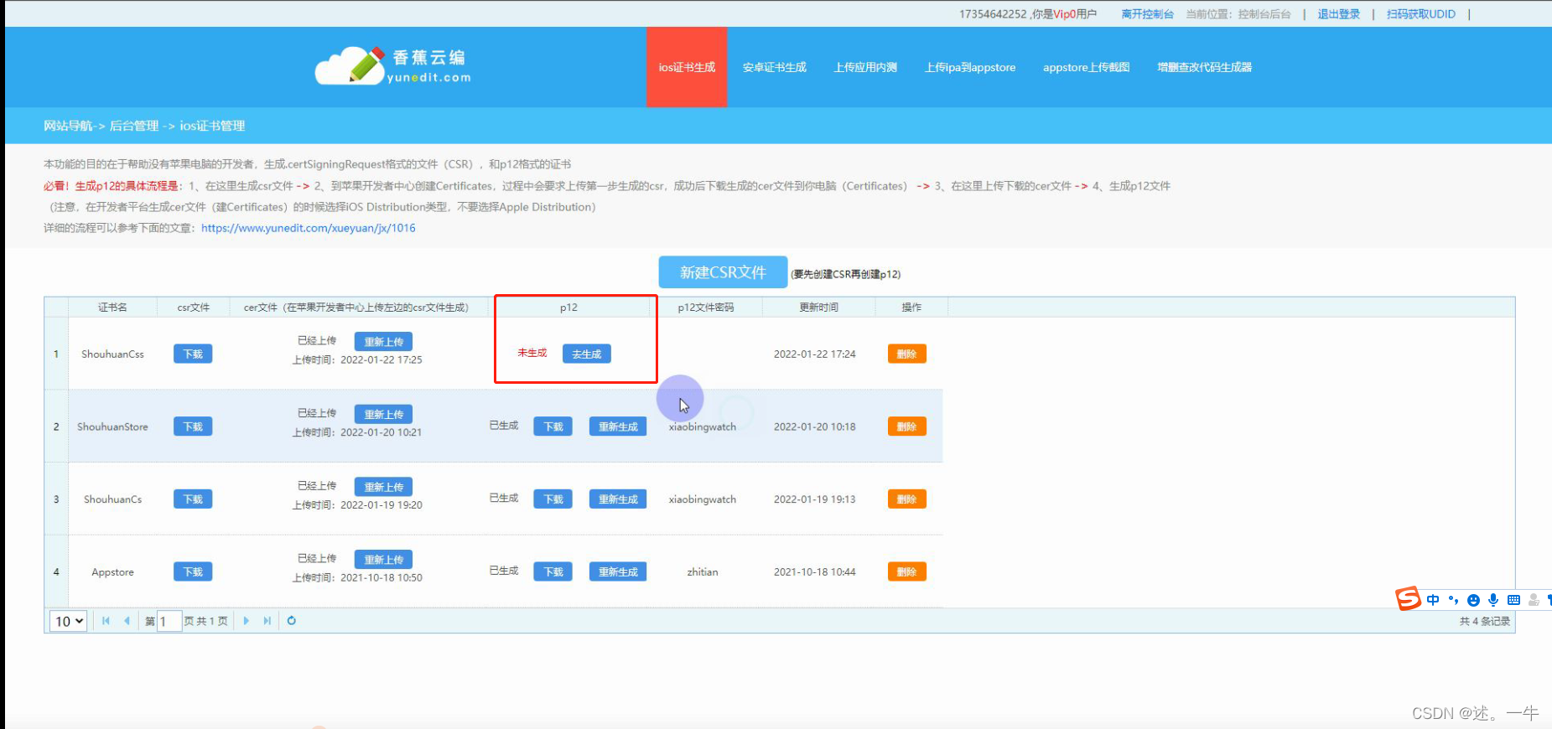Delete the Appstore certificate row
The image size is (1552, 729).
click(x=906, y=571)
